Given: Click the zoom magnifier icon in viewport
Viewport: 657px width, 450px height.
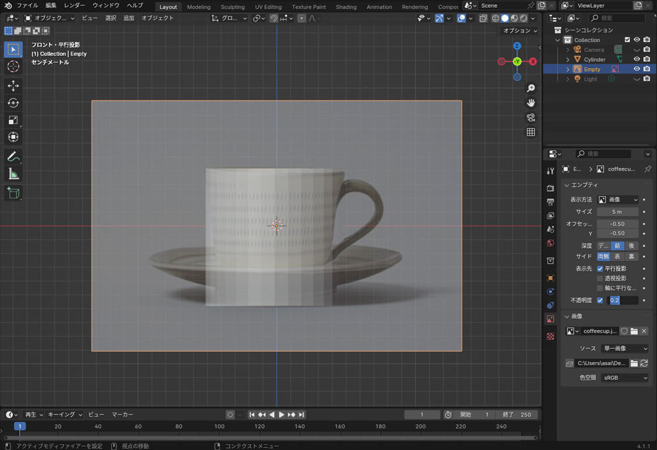Looking at the screenshot, I should (531, 88).
